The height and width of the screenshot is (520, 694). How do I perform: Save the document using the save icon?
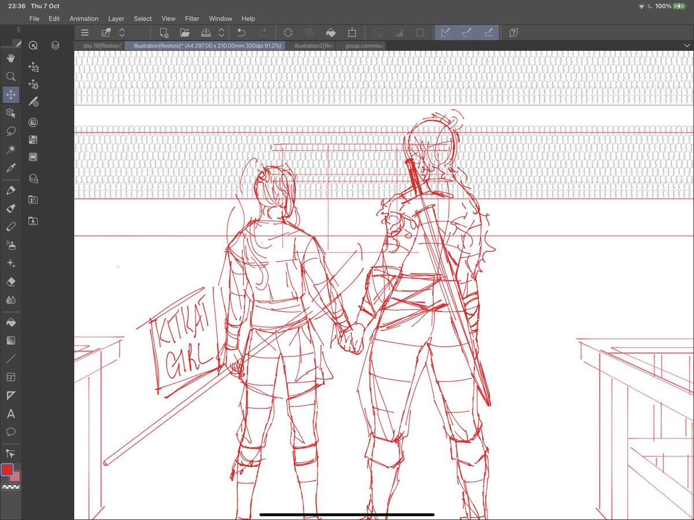tap(206, 33)
